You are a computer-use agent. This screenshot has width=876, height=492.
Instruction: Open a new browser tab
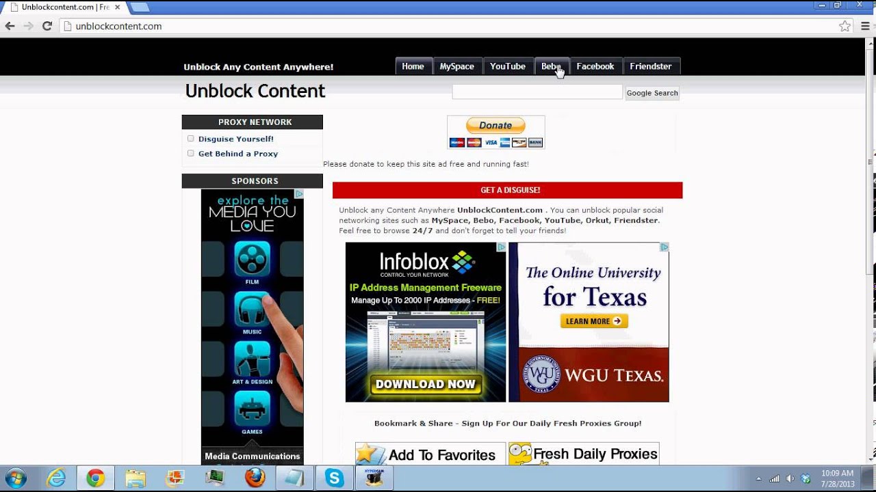139,7
